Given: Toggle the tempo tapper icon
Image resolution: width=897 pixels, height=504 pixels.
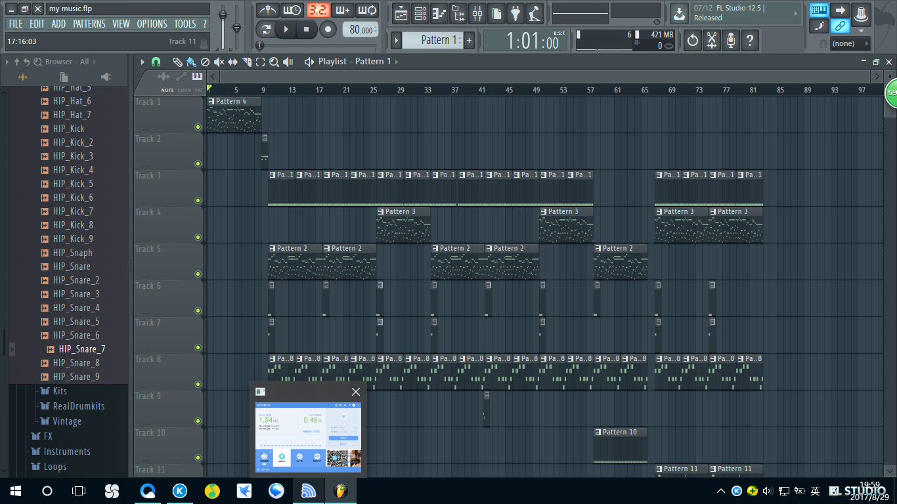Looking at the screenshot, I should click(535, 12).
